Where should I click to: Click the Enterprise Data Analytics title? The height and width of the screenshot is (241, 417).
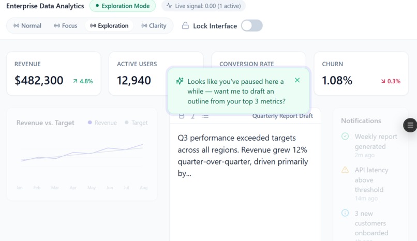pos(45,6)
